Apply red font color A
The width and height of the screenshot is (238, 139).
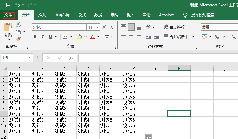pos(92,37)
